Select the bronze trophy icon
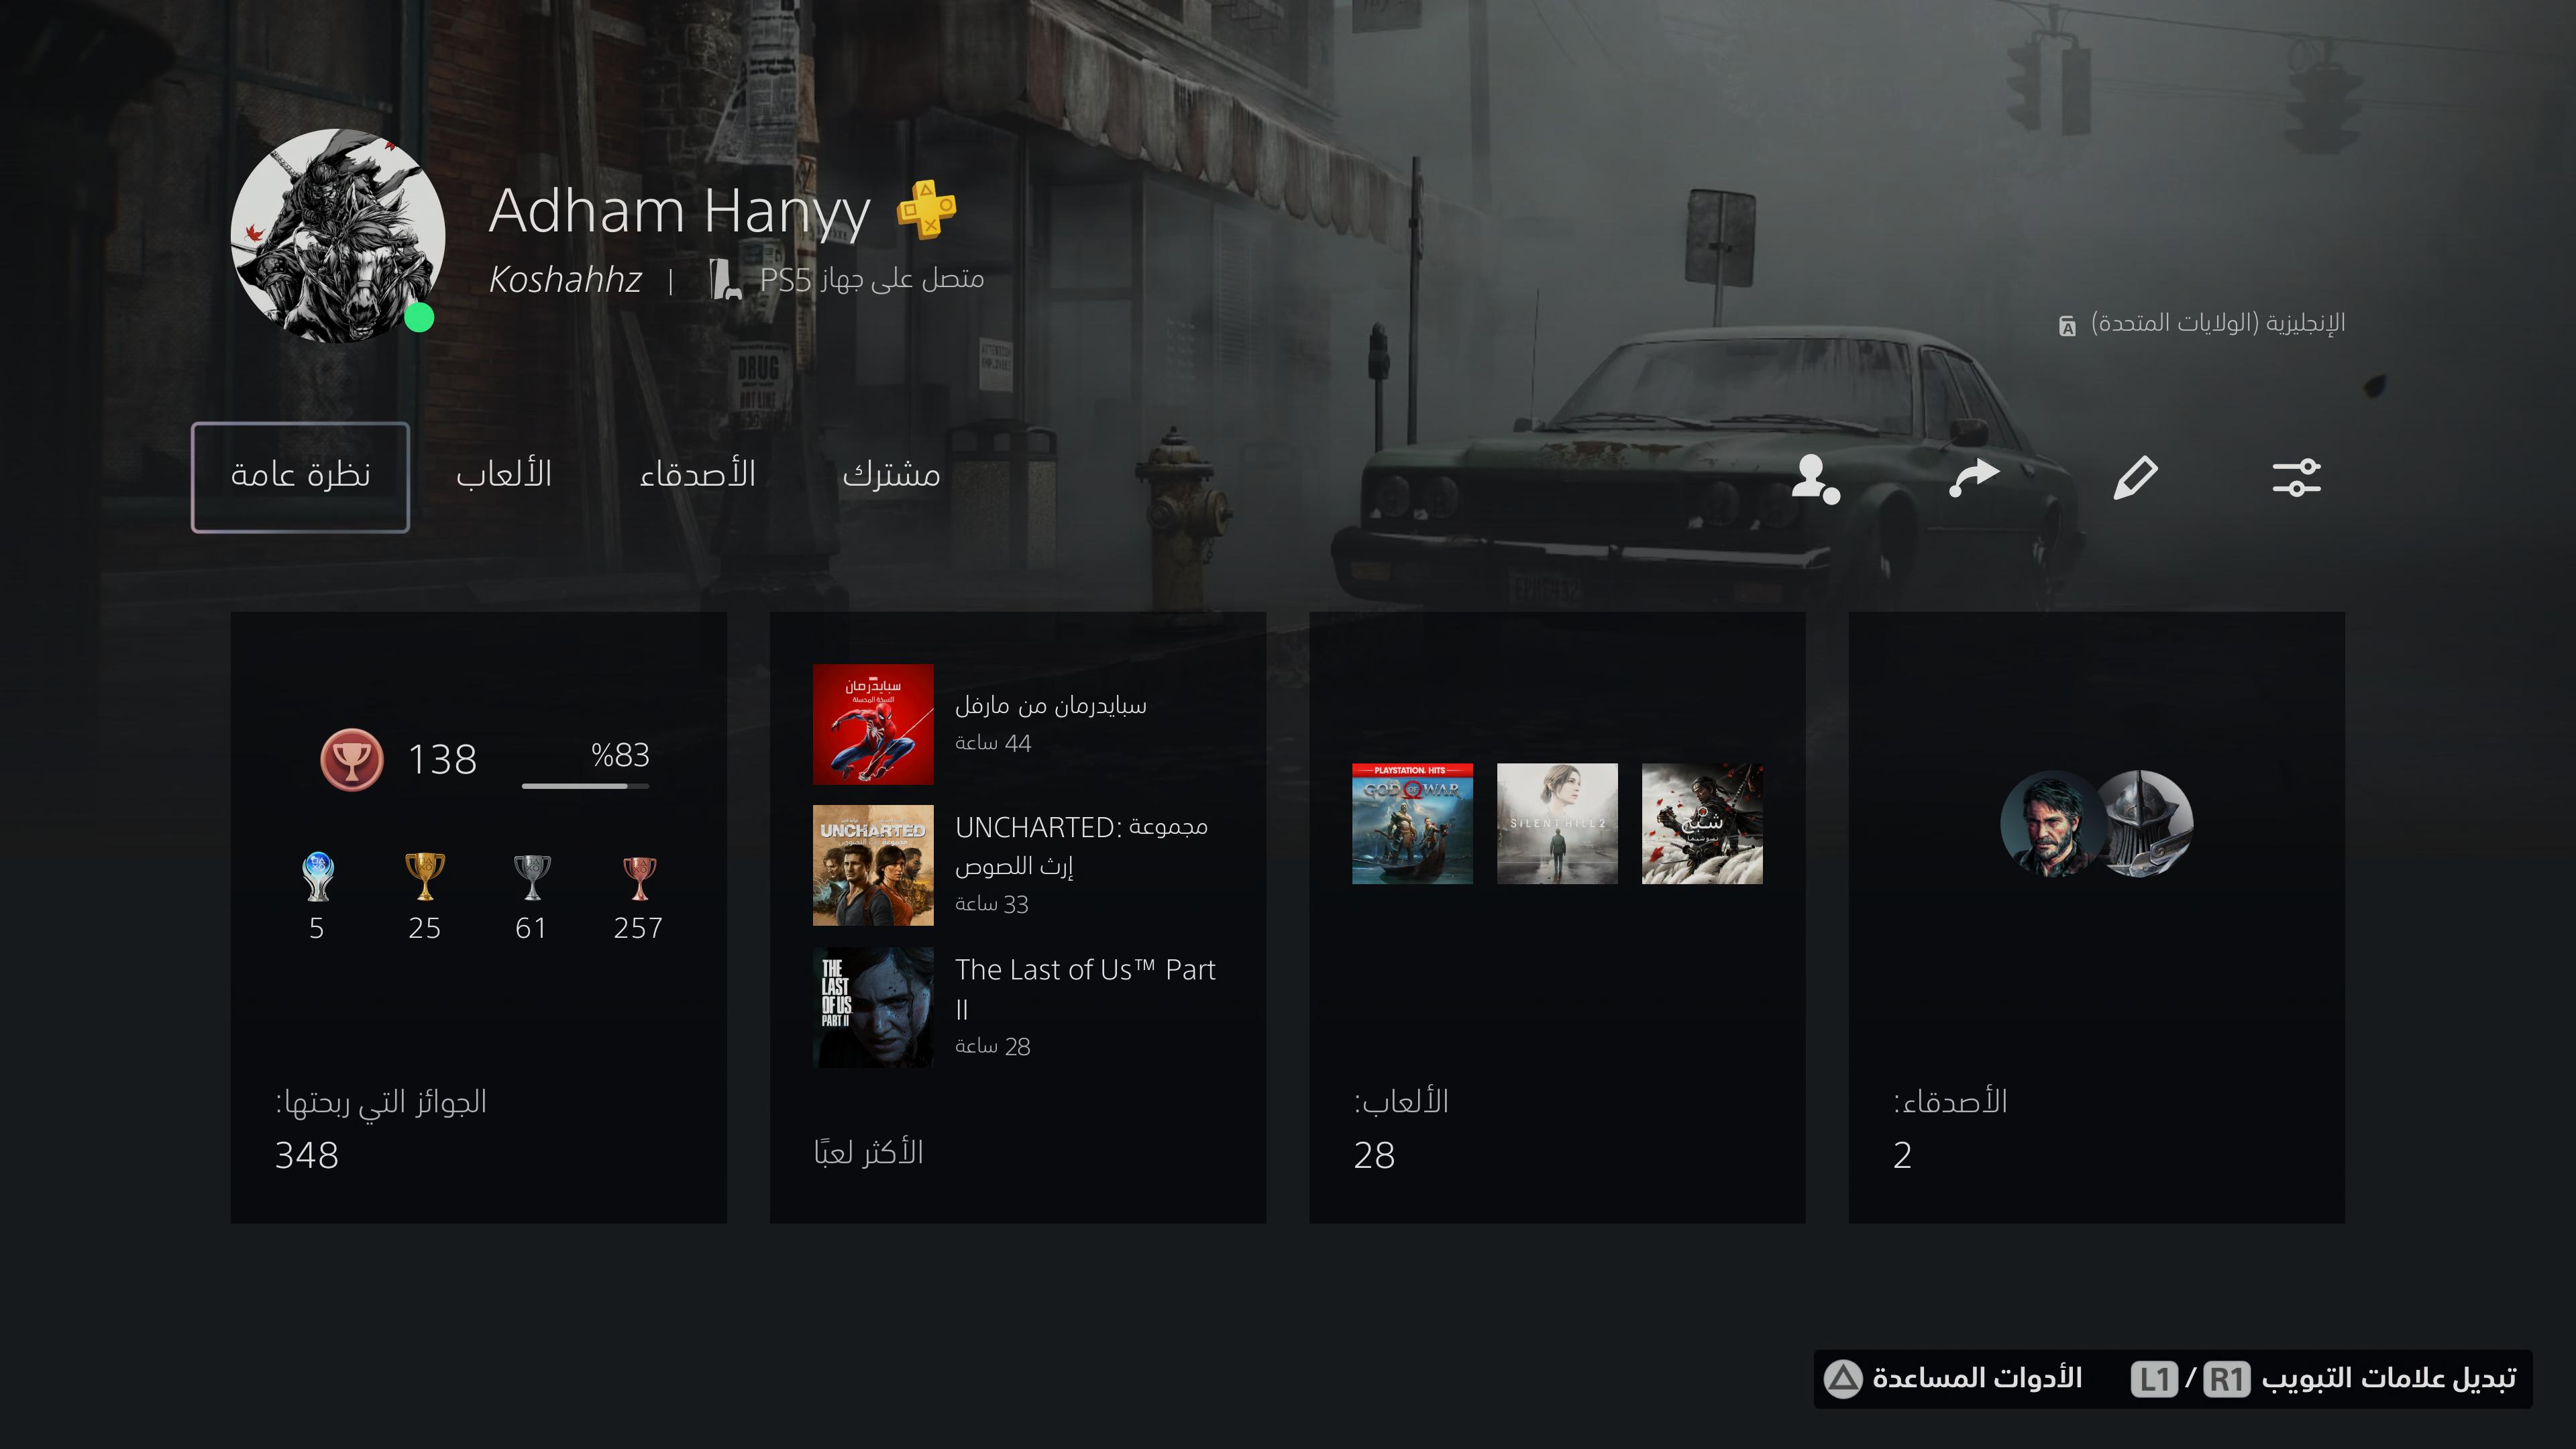The width and height of the screenshot is (2576, 1449). click(639, 877)
